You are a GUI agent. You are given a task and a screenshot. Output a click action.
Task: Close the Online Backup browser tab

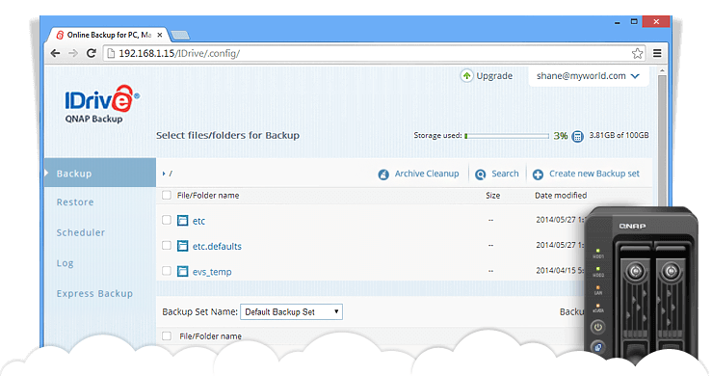[x=159, y=35]
